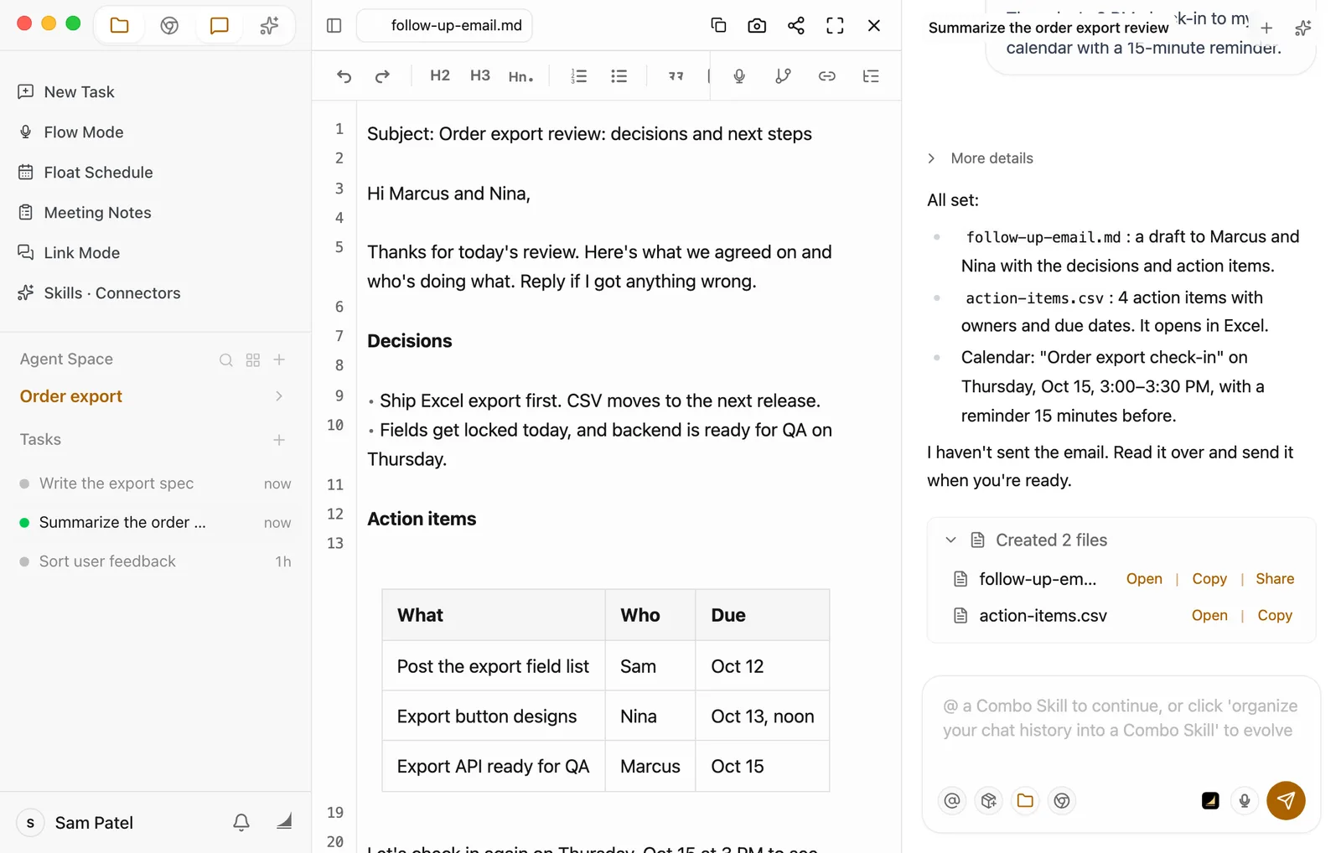Image resolution: width=1341 pixels, height=853 pixels.
Task: Open the follow-up-em... file
Action: coord(1144,579)
